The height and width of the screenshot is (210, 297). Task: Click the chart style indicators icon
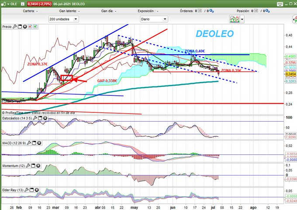(x=235, y=19)
